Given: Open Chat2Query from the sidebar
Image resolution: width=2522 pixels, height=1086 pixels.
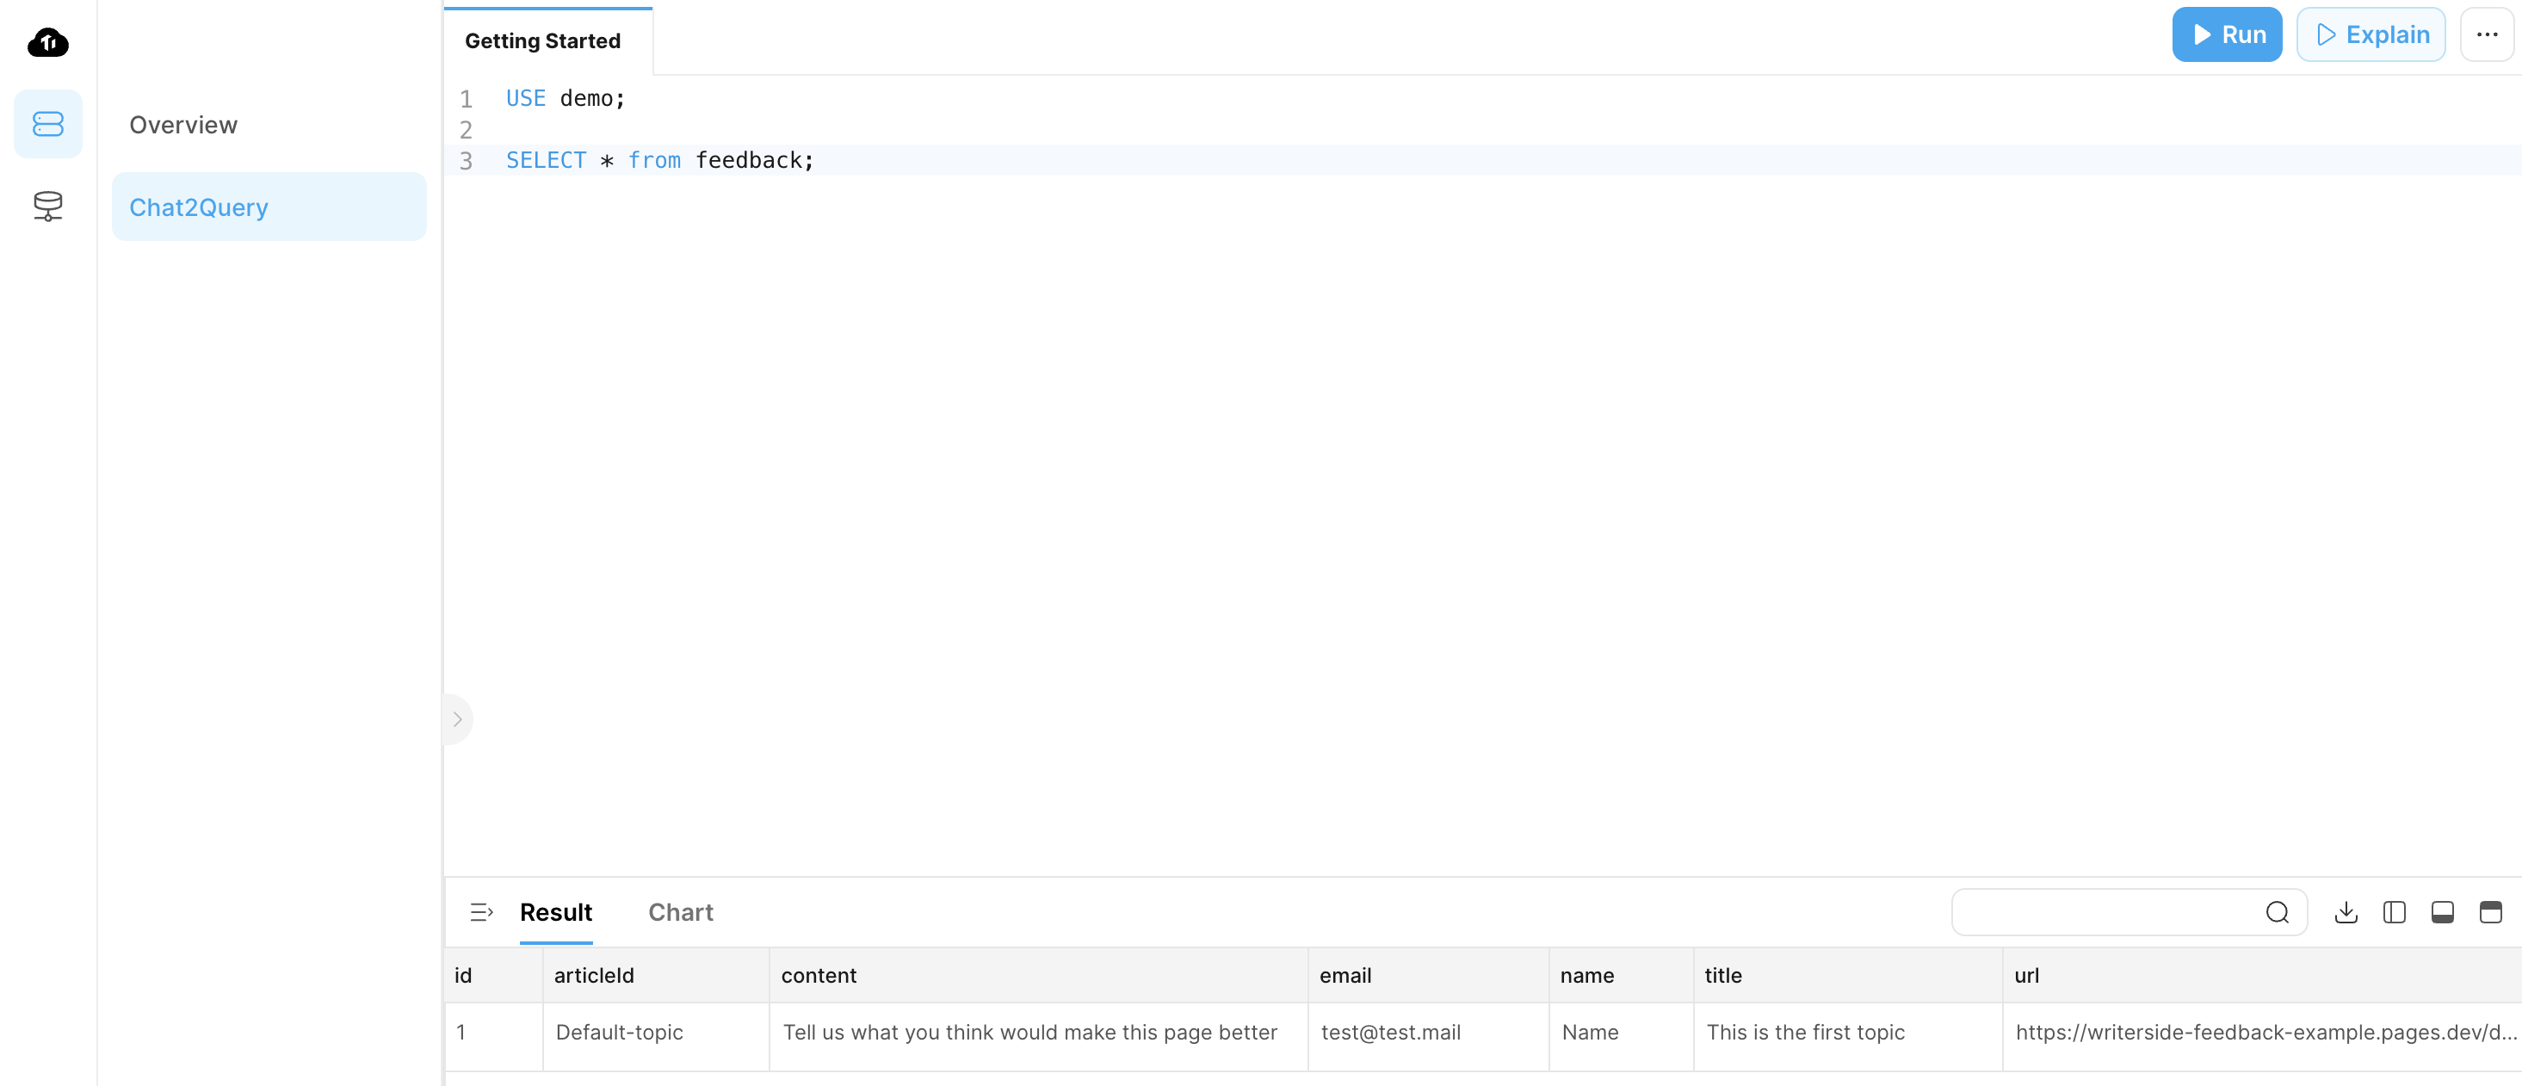Looking at the screenshot, I should point(199,207).
